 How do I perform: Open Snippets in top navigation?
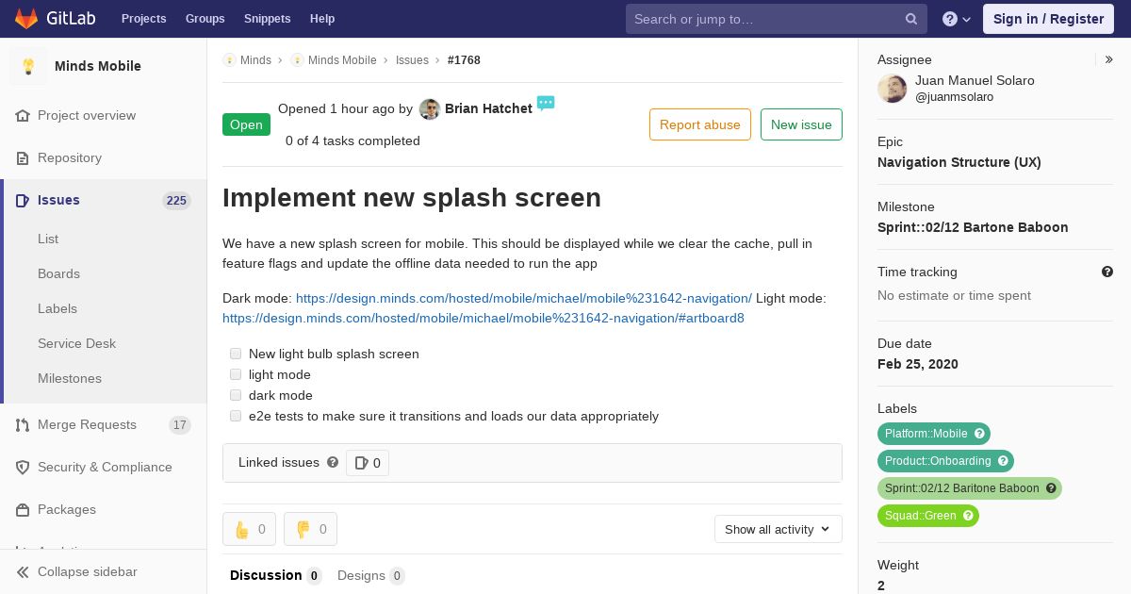point(268,19)
